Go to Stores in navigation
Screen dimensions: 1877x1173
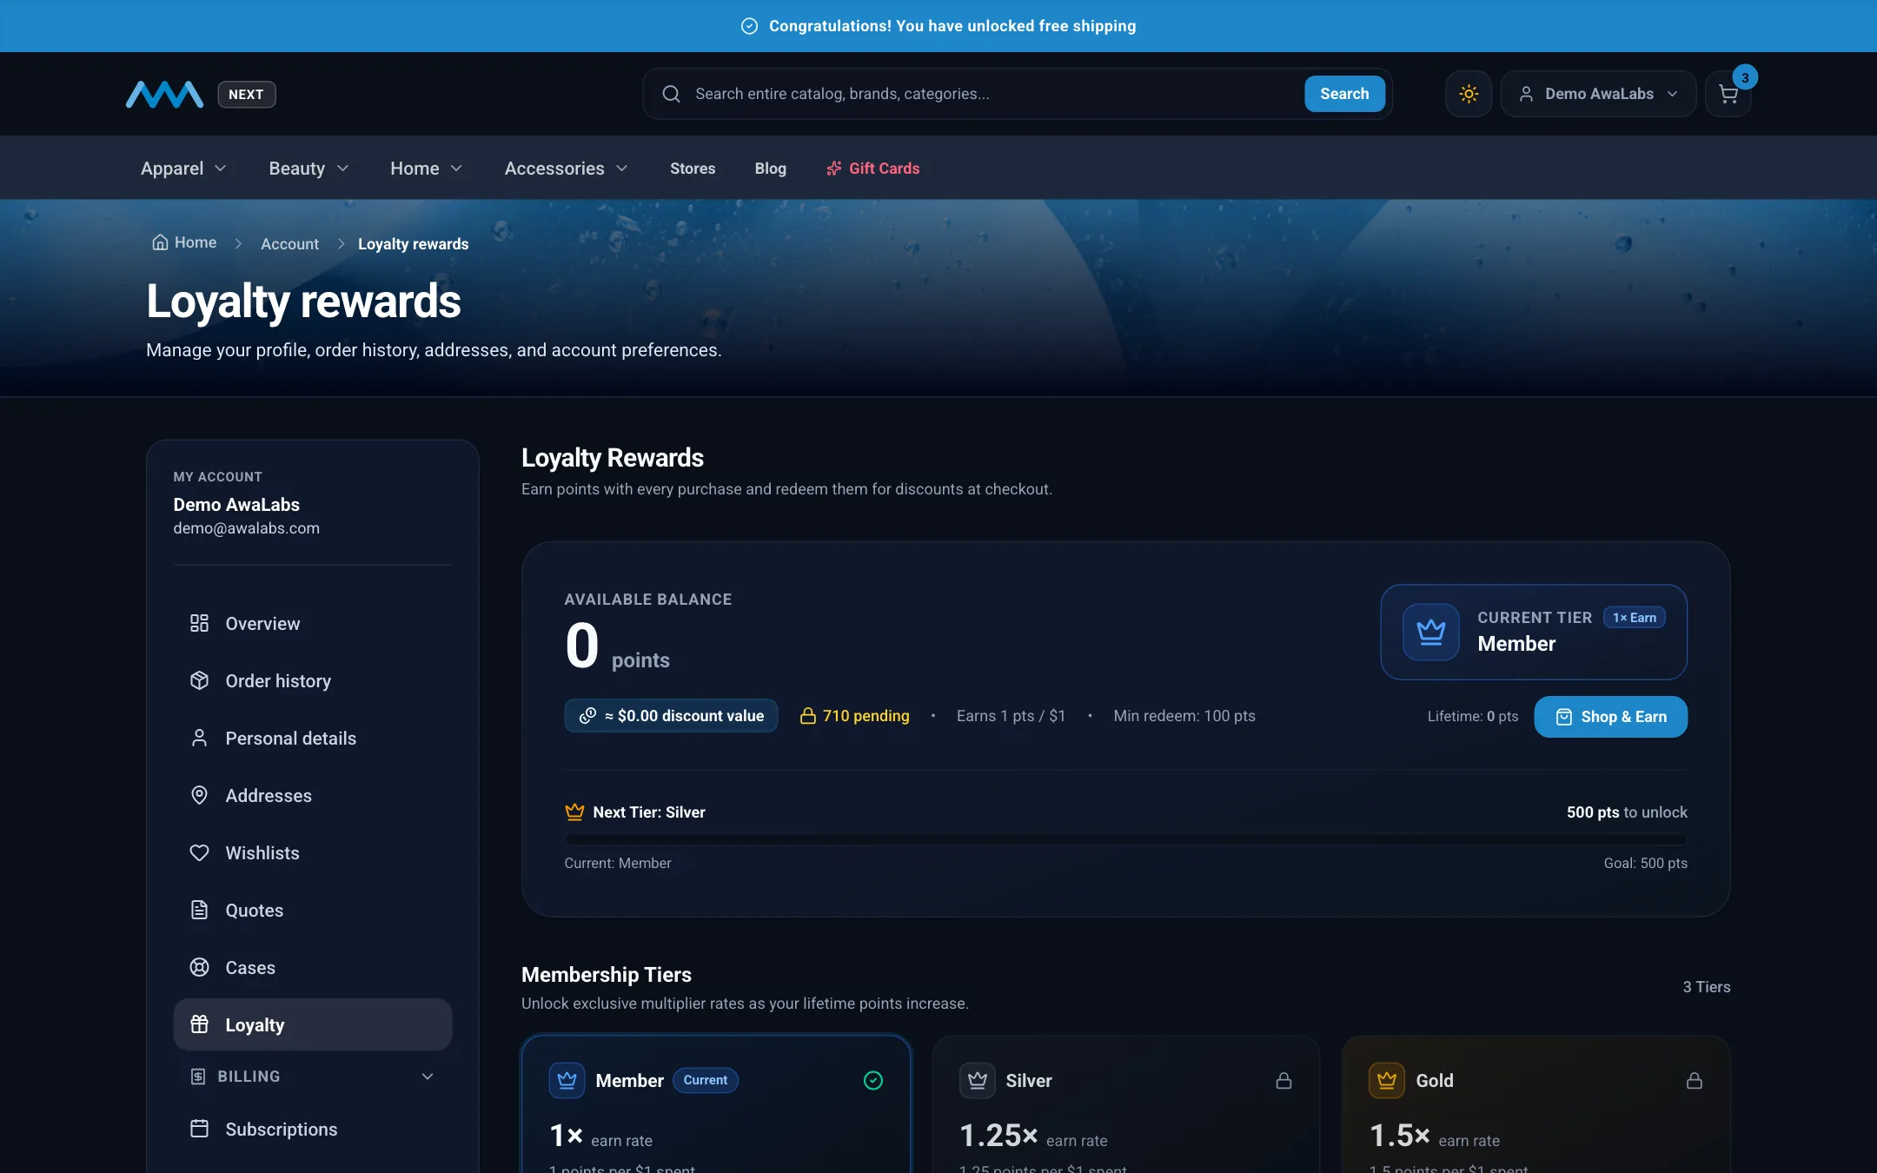point(693,169)
